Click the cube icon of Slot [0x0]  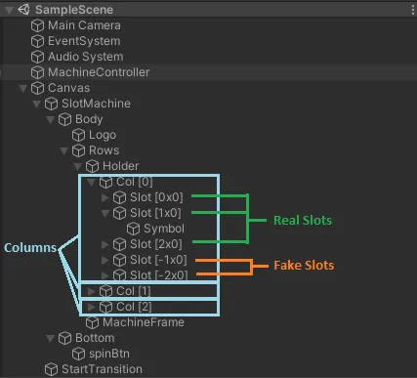pos(119,197)
